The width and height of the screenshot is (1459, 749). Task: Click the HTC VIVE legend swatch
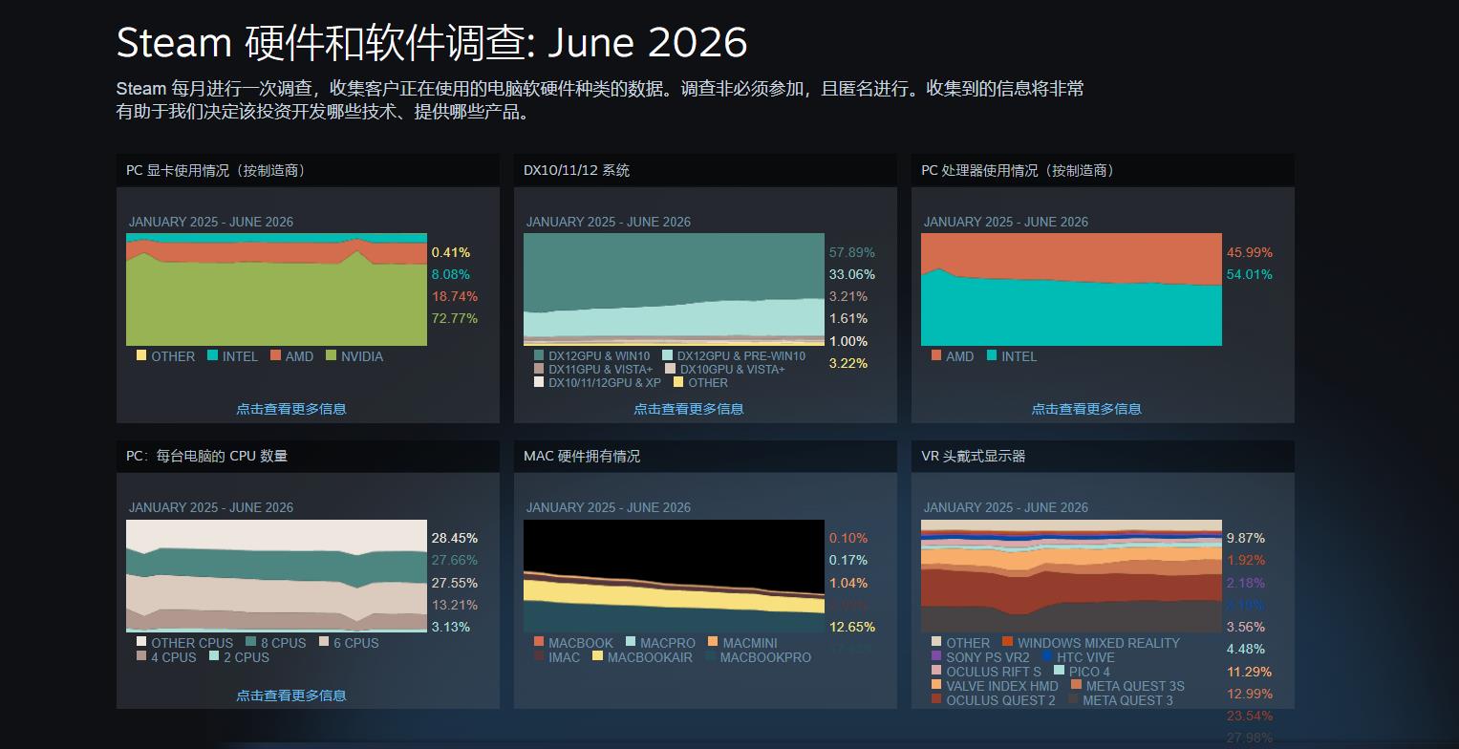(x=1047, y=656)
